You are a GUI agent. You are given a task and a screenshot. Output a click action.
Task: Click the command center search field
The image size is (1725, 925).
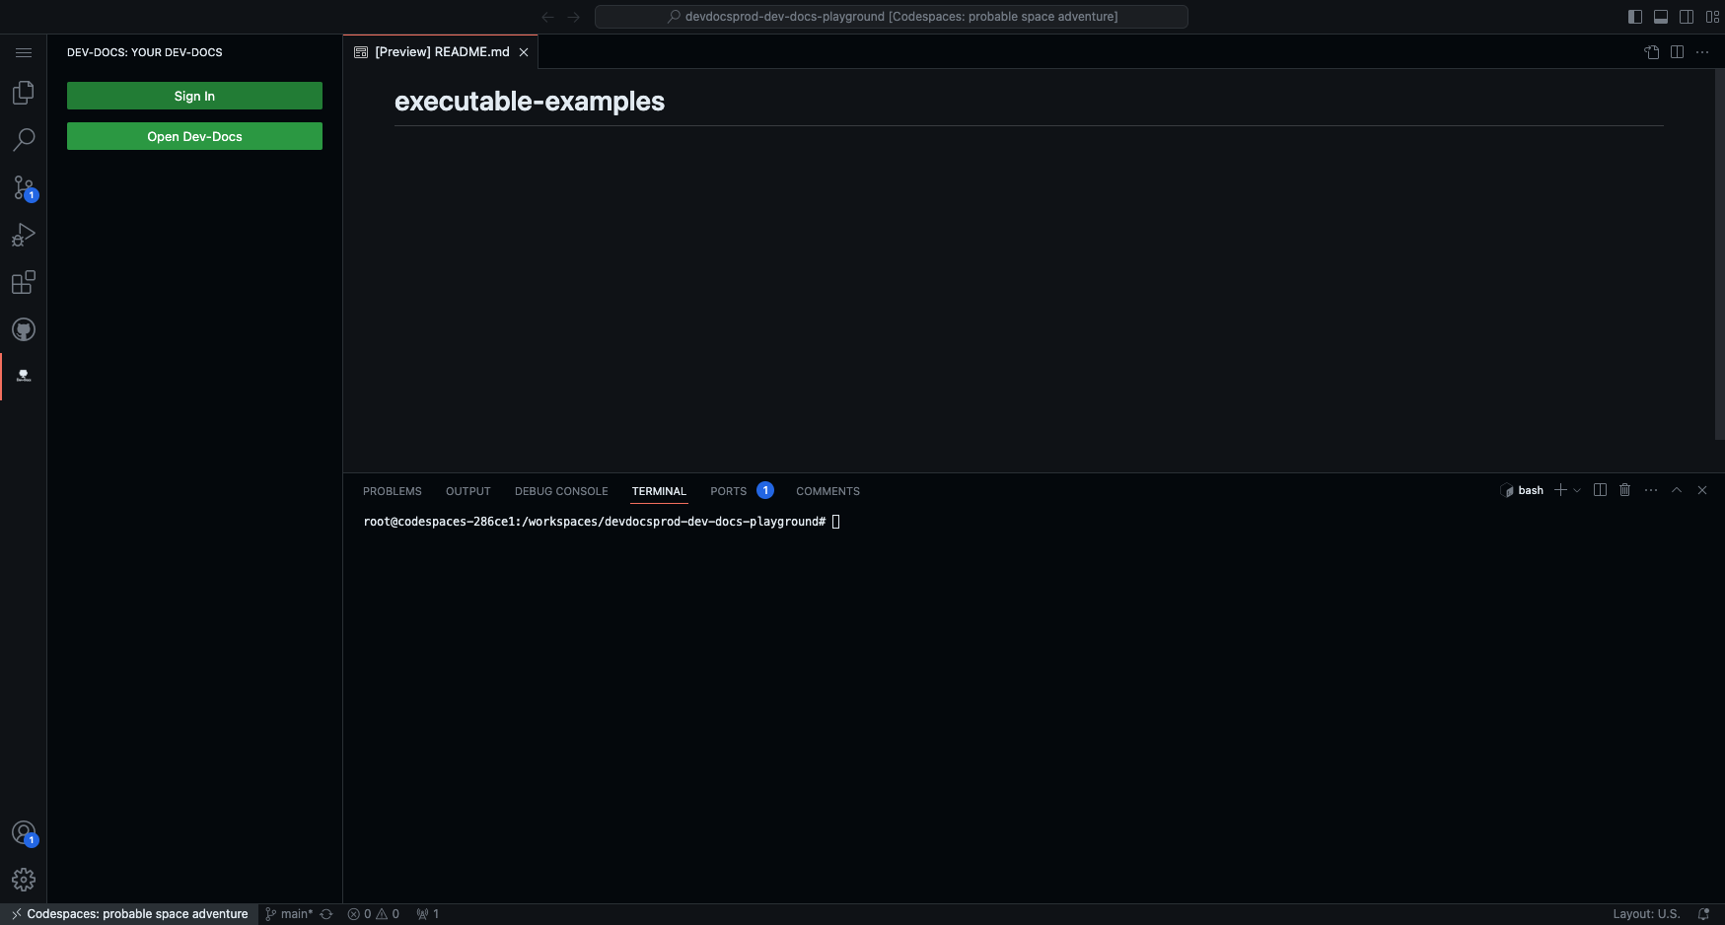pos(891,17)
